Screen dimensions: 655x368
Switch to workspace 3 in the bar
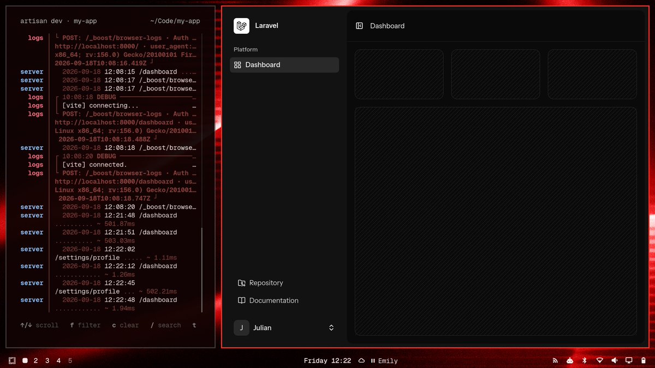pos(47,360)
